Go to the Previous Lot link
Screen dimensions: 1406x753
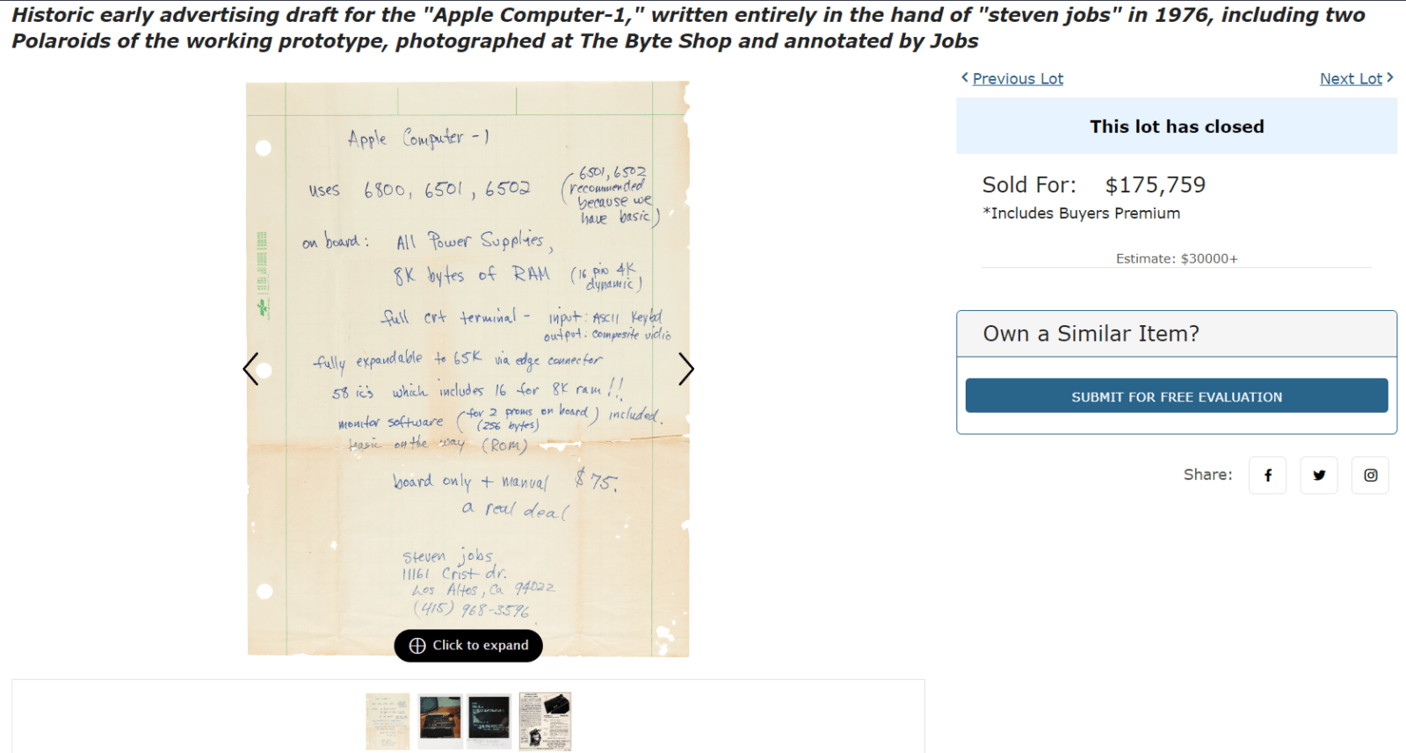[1018, 78]
